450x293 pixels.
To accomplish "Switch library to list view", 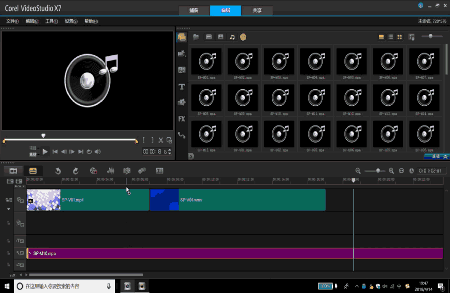I will 391,37.
